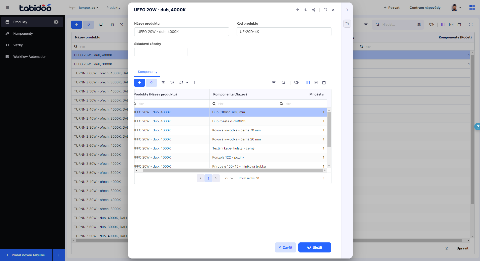Share the record via share icon

(x=314, y=10)
